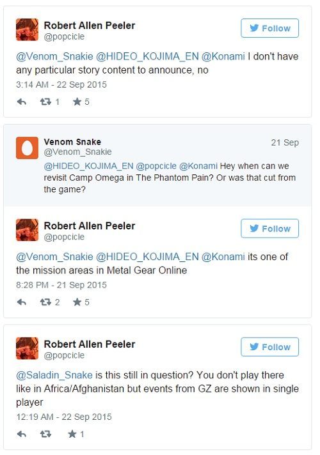Favorite the tweet about events from GZ
320x455 pixels.
click(x=72, y=434)
